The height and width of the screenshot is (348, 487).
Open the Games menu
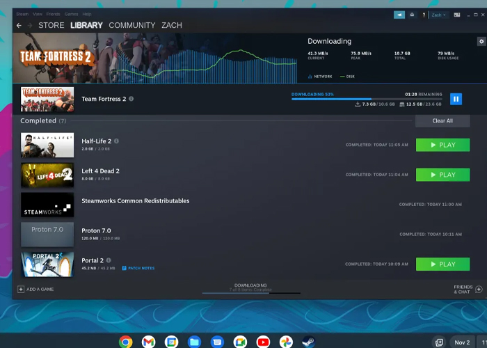[71, 14]
